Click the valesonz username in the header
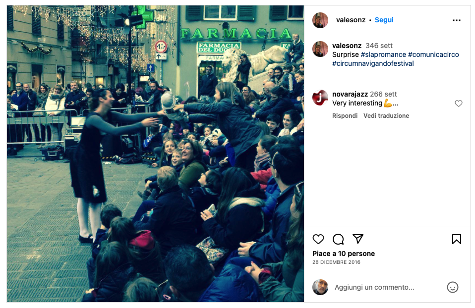 [x=351, y=20]
